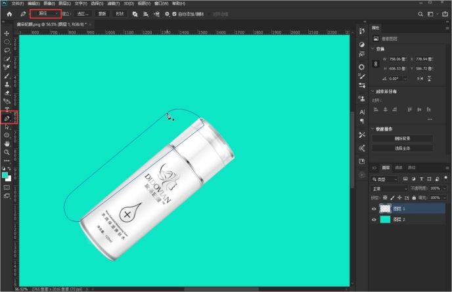Select the Elliptical Marquee tool
The image size is (452, 292).
pyautogui.click(x=7, y=42)
